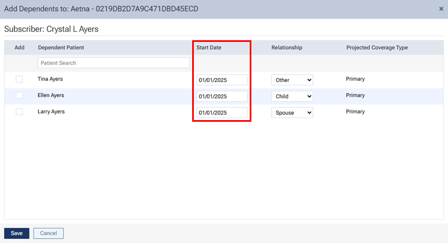Check the Add box for Ellen Ayers
The height and width of the screenshot is (243, 448).
pos(19,95)
